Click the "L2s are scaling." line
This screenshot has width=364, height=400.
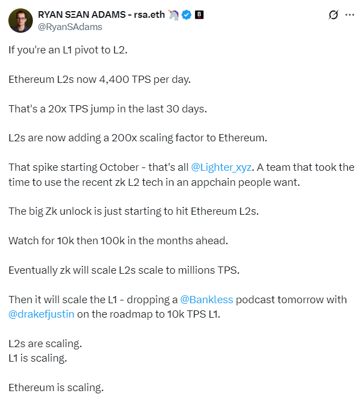(41, 343)
